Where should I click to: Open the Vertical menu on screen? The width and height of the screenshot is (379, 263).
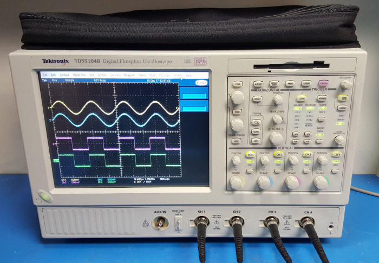pos(64,74)
